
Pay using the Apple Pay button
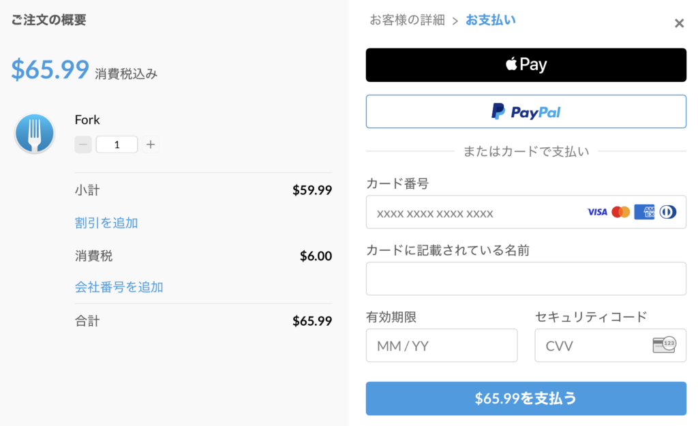(526, 65)
